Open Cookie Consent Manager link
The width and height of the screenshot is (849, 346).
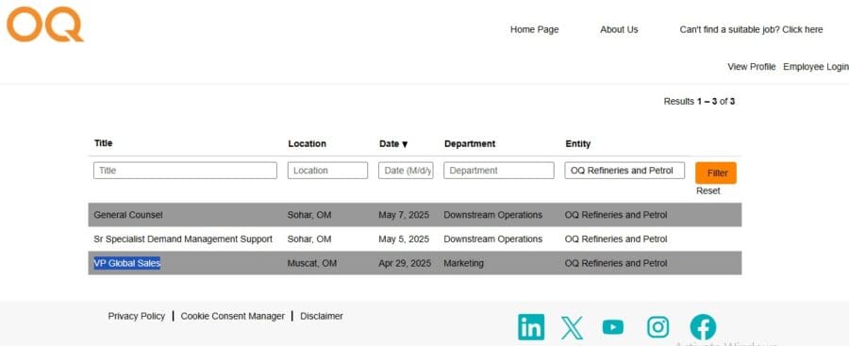pyautogui.click(x=233, y=316)
